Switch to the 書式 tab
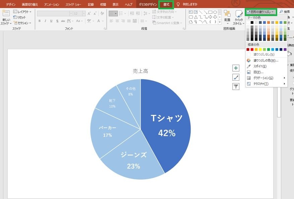 pos(166,4)
